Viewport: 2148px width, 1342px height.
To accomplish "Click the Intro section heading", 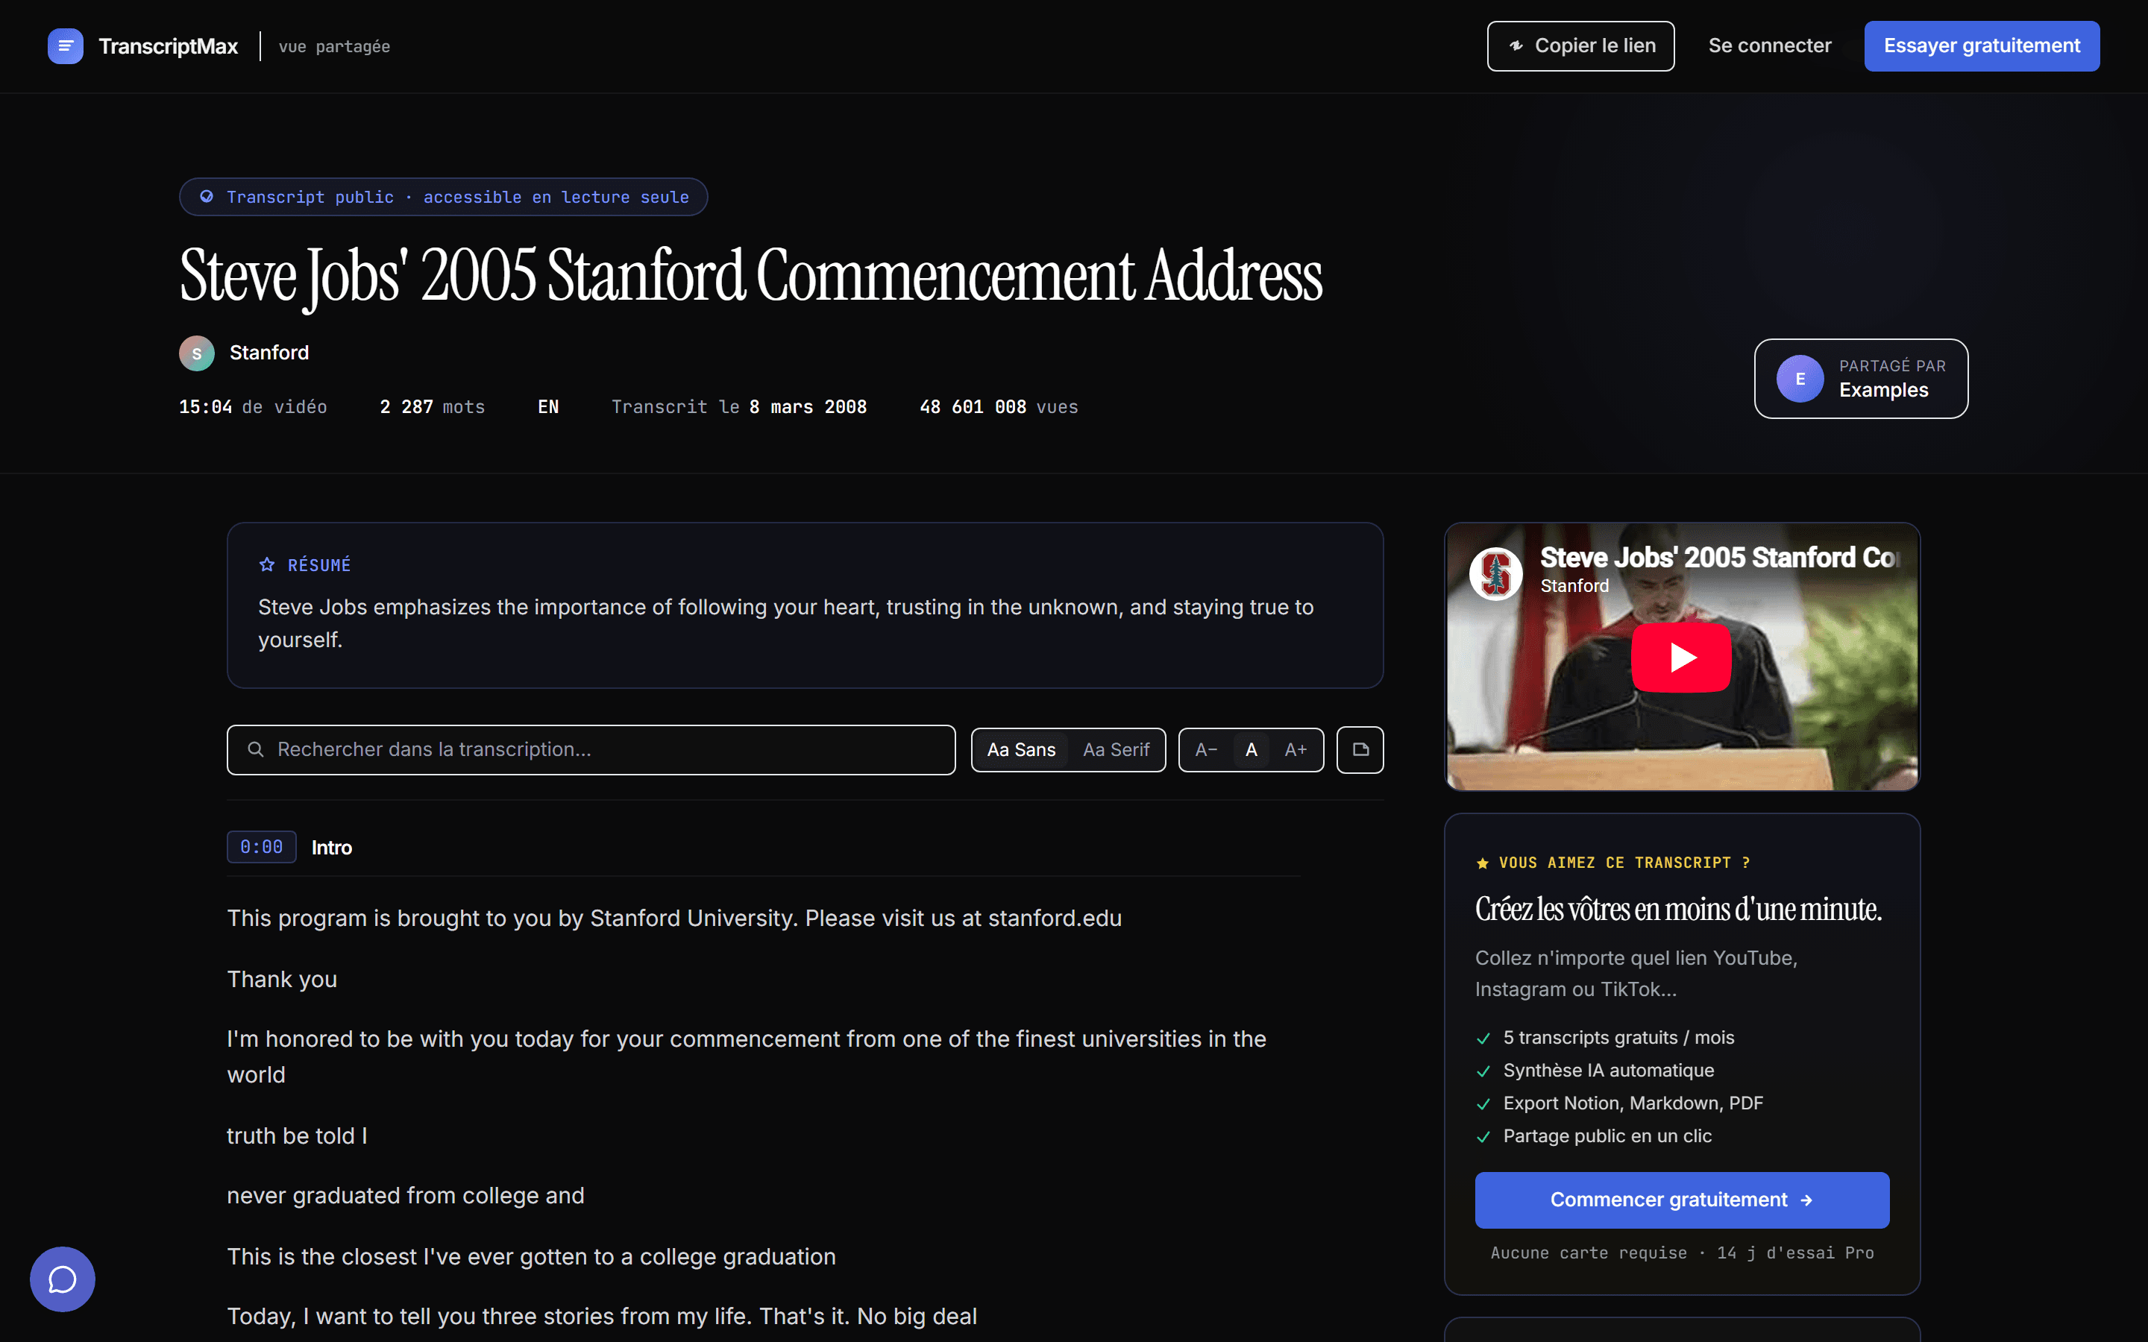I will [332, 848].
